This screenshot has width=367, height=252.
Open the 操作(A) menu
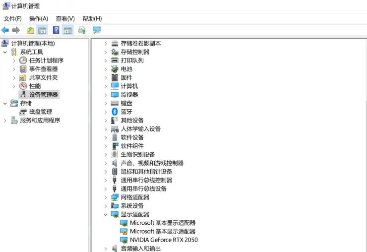click(39, 18)
